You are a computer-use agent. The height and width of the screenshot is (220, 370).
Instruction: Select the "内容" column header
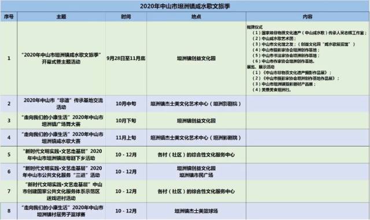[308, 17]
